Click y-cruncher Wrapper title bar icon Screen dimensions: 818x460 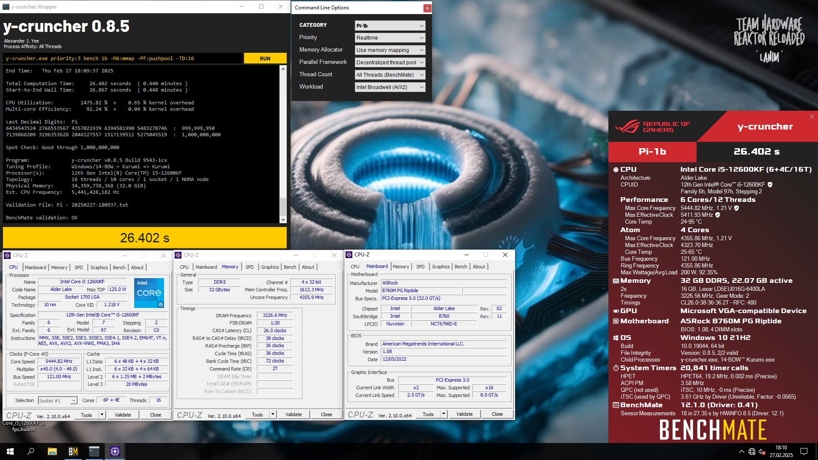point(6,7)
